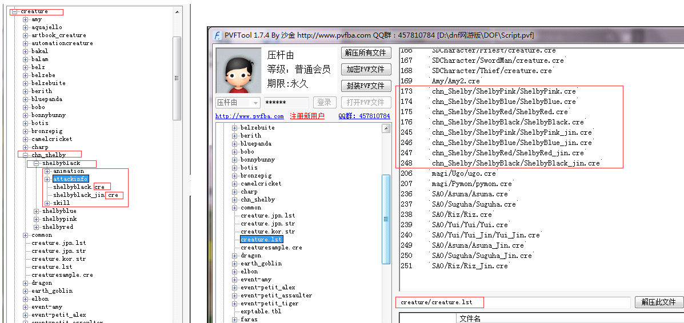Expand the common folder in left tree
Image resolution: width=684 pixels, height=323 pixels.
25,235
